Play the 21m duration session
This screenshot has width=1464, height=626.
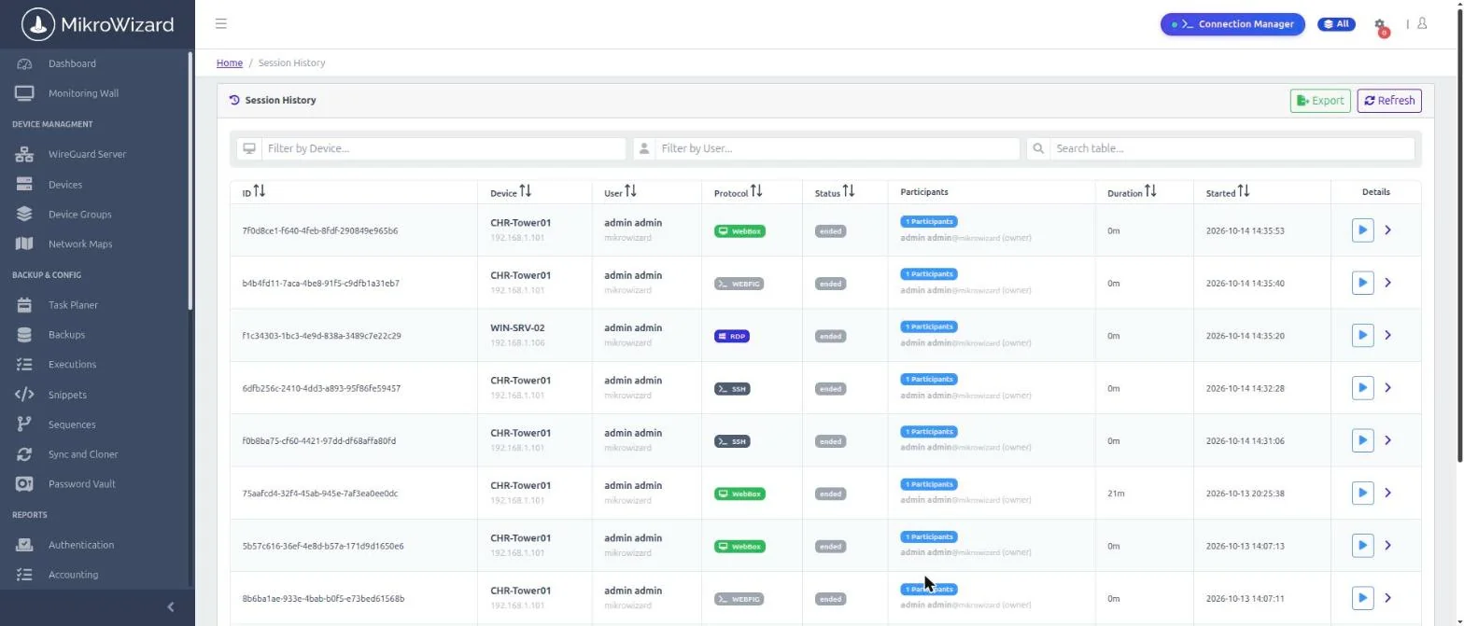1362,493
